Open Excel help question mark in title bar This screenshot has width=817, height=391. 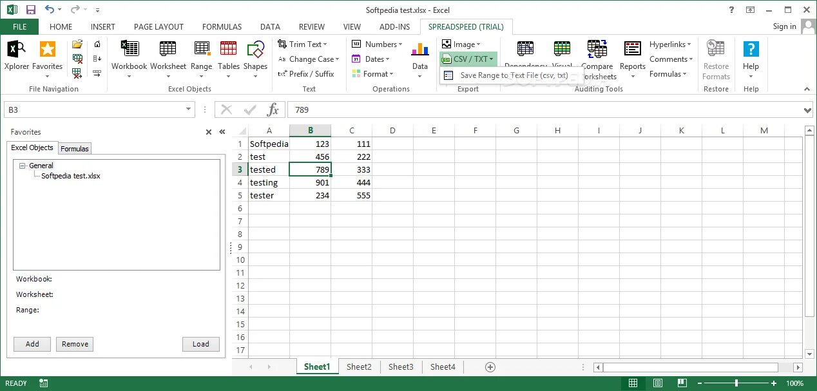click(x=731, y=10)
